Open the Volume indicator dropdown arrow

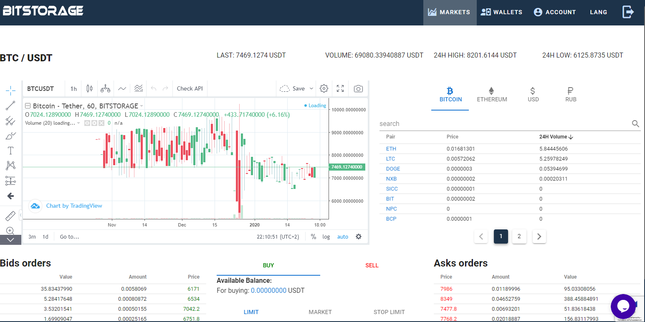pos(78,123)
